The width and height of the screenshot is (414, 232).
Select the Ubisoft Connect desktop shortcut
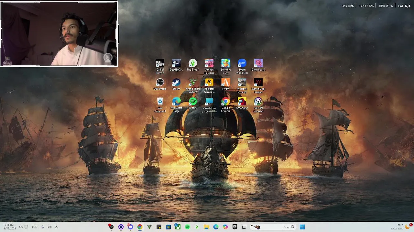click(x=258, y=105)
